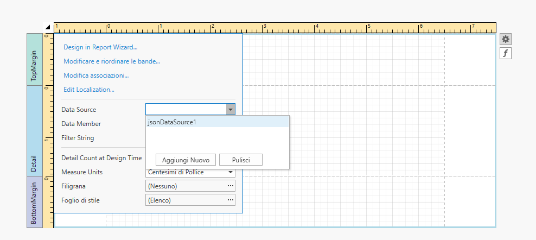Open Design in Report Wizard link
This screenshot has height=240, width=536.
(x=100, y=47)
